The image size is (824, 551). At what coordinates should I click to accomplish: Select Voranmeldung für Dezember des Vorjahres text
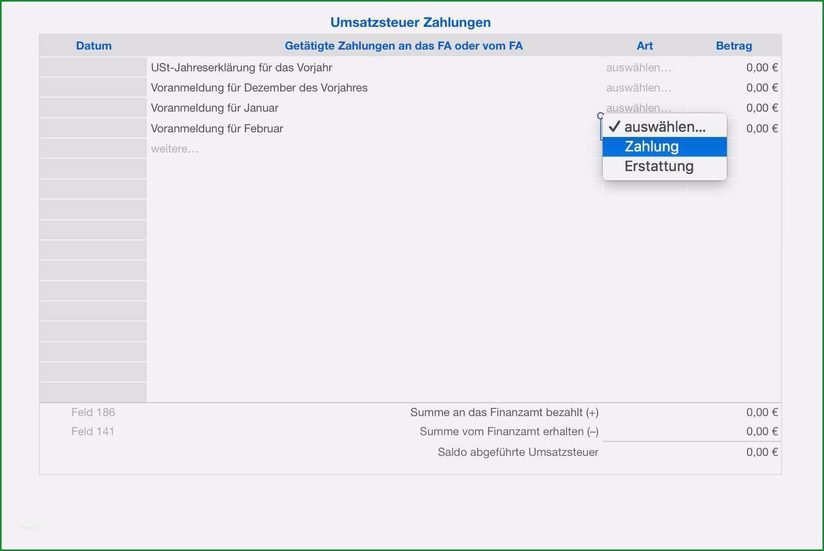(x=259, y=88)
